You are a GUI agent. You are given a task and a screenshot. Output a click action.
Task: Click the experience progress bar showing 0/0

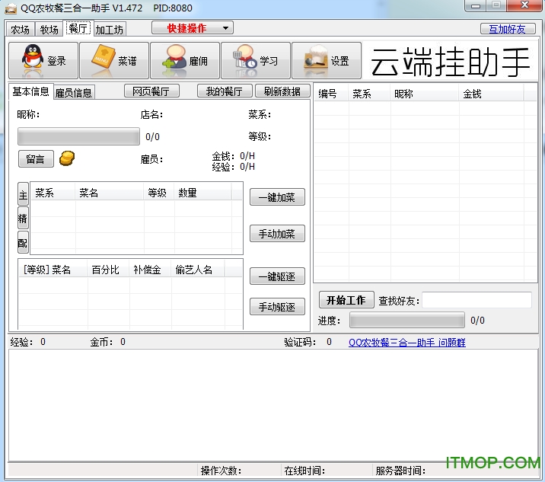[x=79, y=136]
